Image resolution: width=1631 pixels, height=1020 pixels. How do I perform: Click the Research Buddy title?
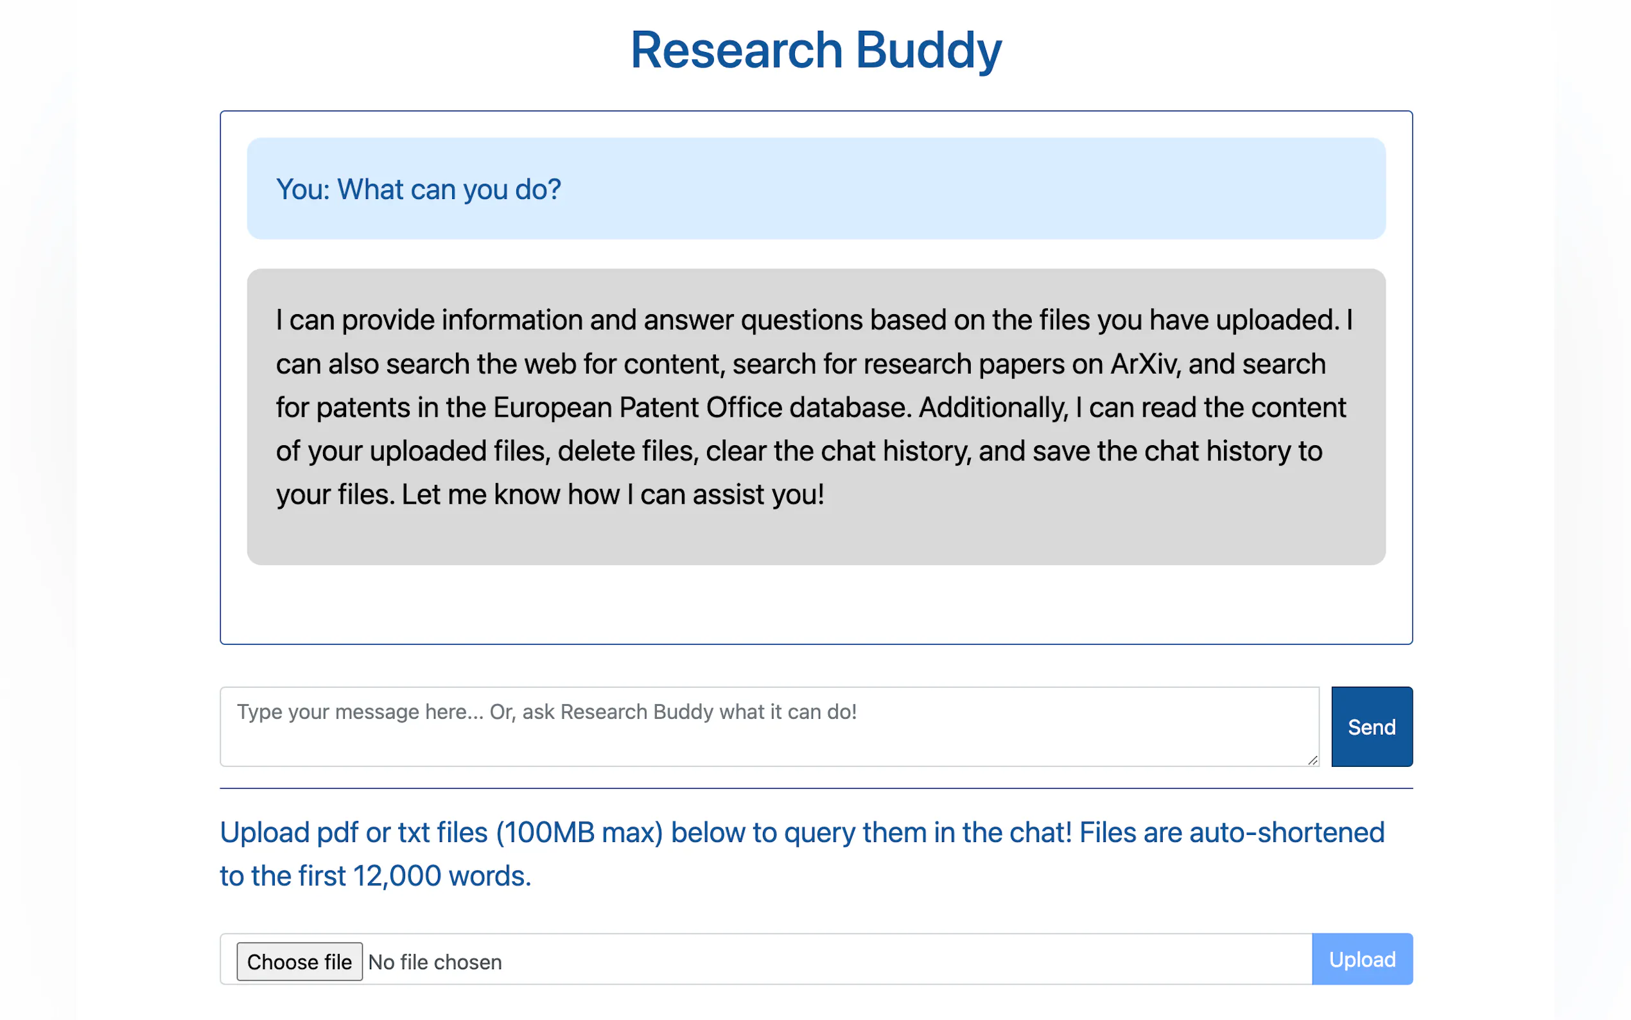[815, 50]
